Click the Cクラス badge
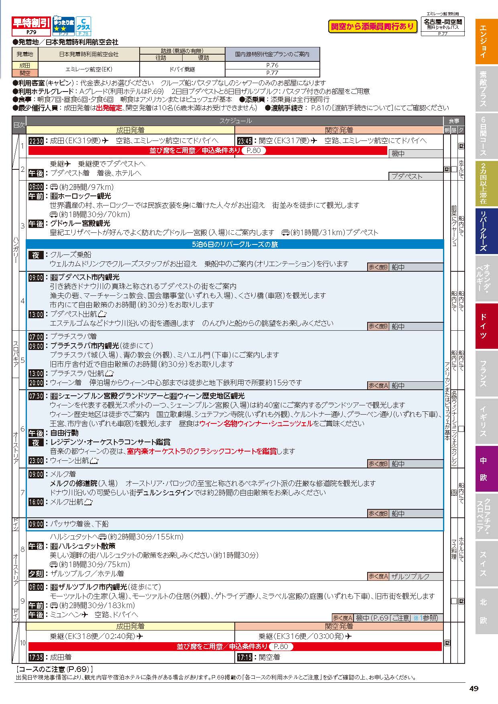The width and height of the screenshot is (498, 704). click(x=83, y=26)
